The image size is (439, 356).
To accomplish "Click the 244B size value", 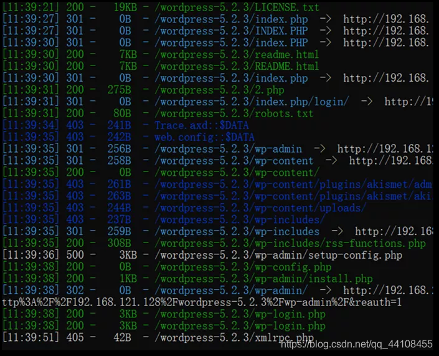I will click(120, 208).
